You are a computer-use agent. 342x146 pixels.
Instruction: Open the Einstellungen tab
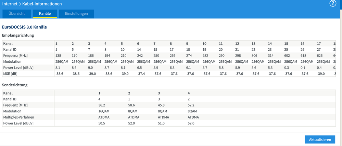pos(76,14)
